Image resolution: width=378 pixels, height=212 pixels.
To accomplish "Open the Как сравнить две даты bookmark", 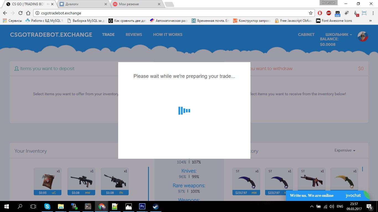I will coord(127,21).
